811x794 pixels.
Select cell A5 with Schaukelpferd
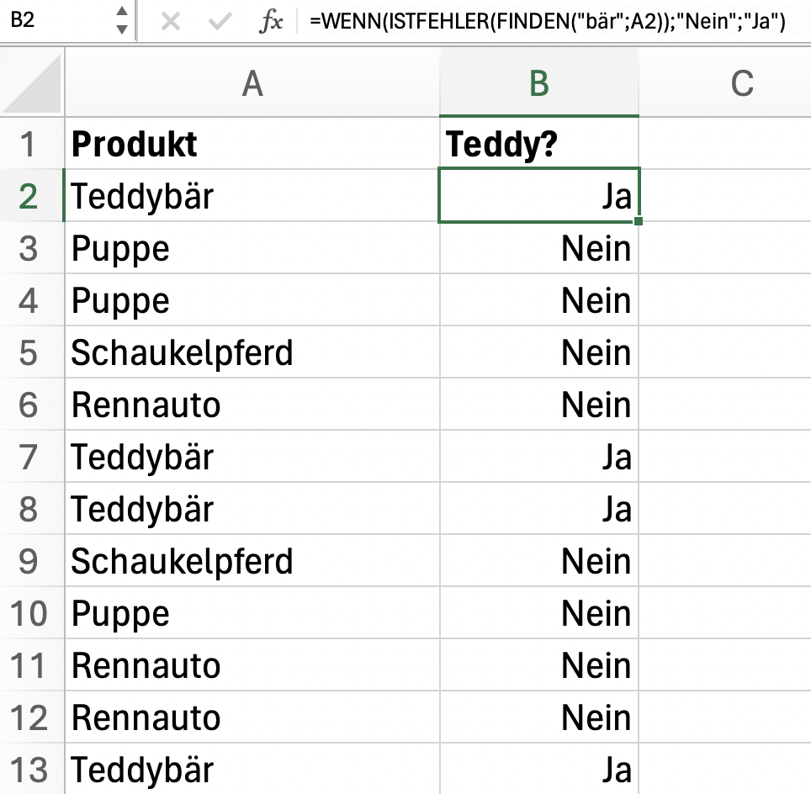(x=252, y=352)
